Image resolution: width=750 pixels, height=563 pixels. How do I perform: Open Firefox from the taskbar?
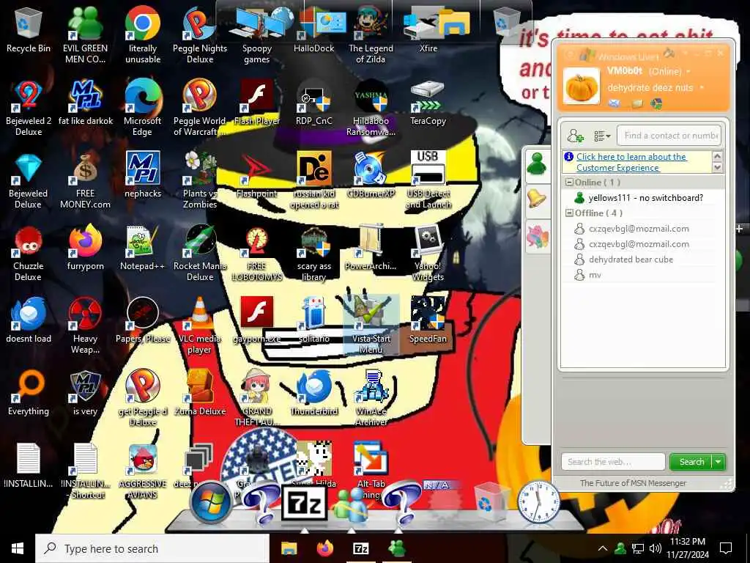coord(324,548)
